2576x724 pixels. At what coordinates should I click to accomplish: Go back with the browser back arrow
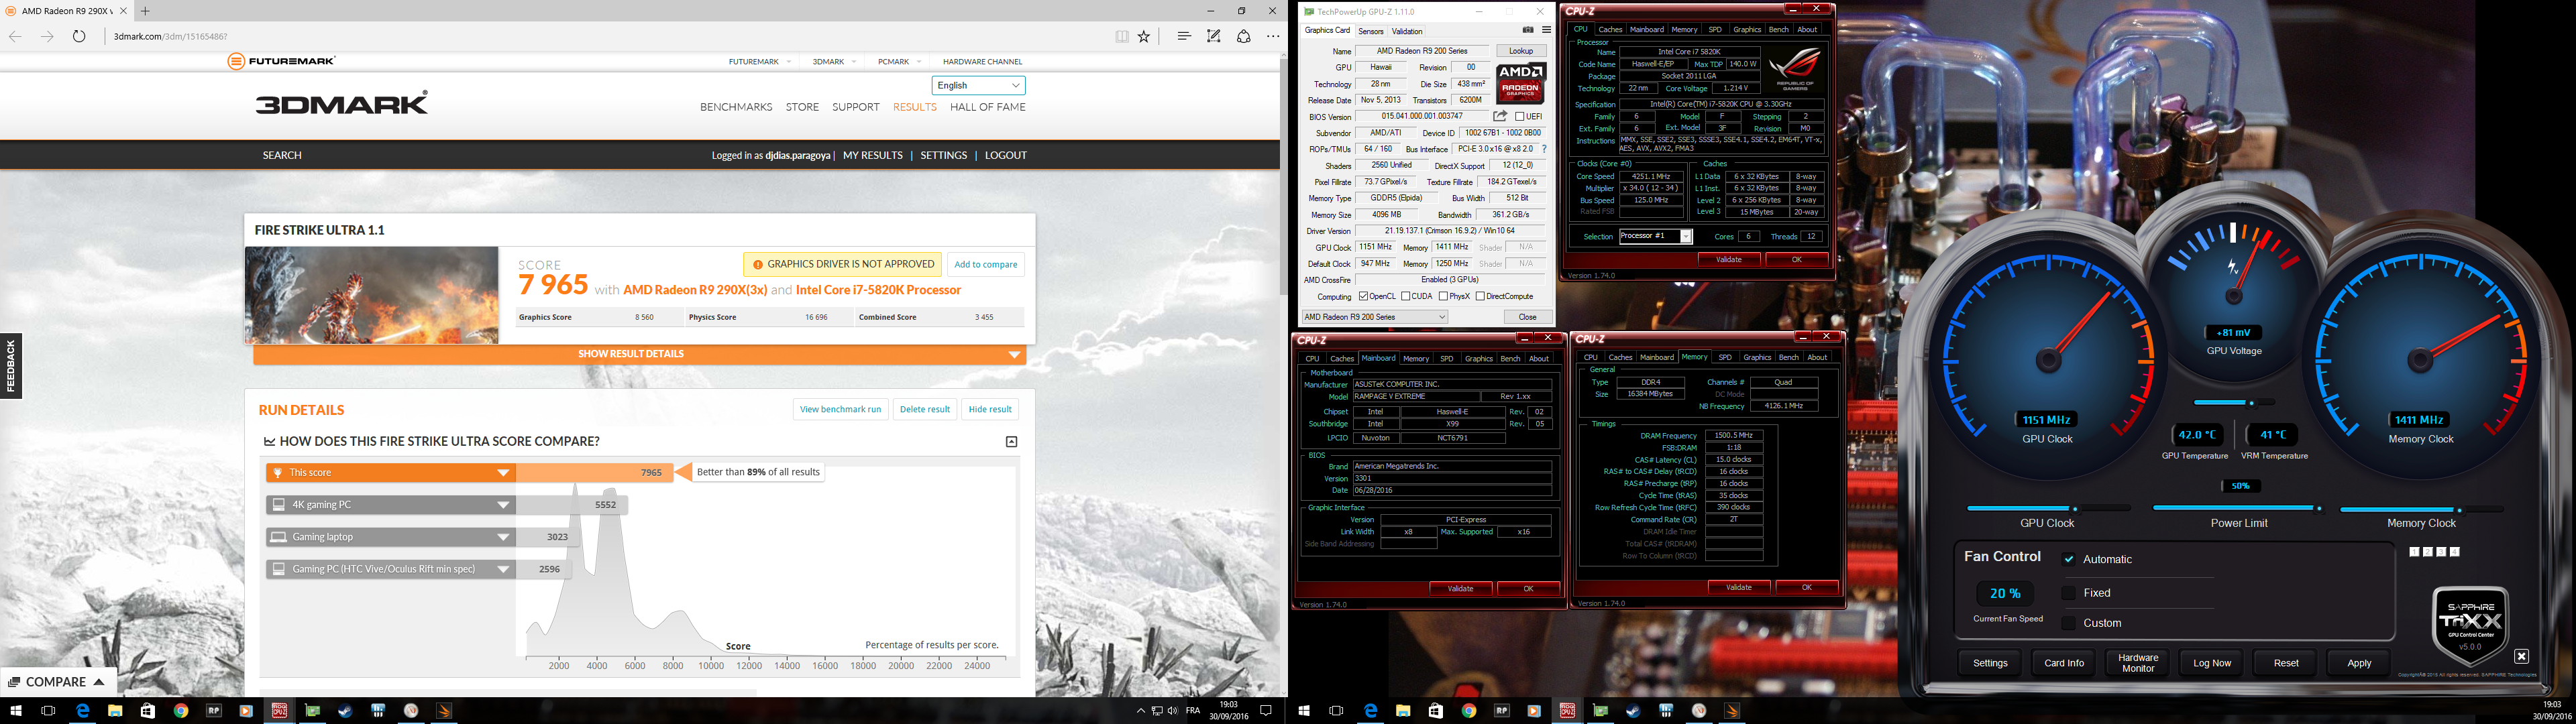point(15,36)
